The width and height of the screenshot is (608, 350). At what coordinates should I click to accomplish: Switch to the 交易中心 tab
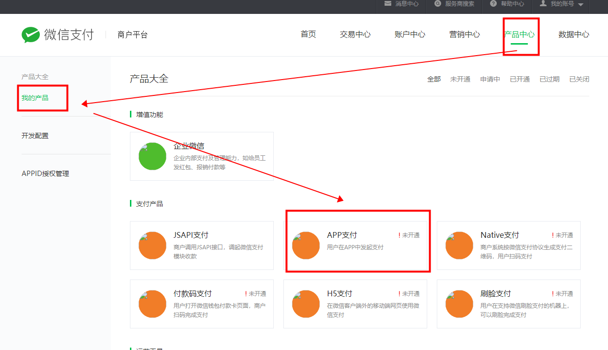(x=355, y=34)
